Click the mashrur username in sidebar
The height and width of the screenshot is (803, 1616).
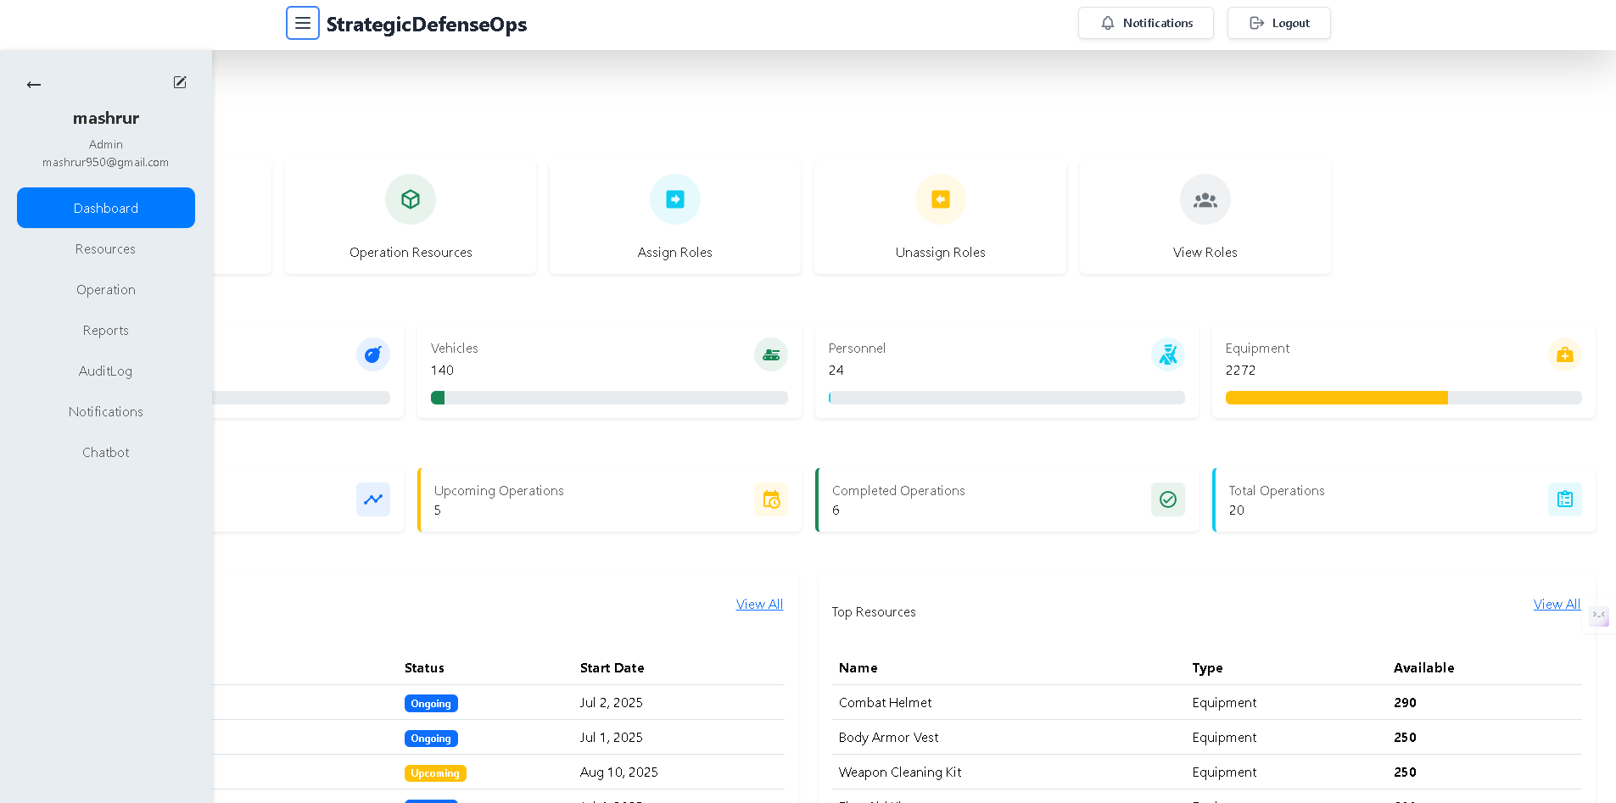tap(106, 118)
